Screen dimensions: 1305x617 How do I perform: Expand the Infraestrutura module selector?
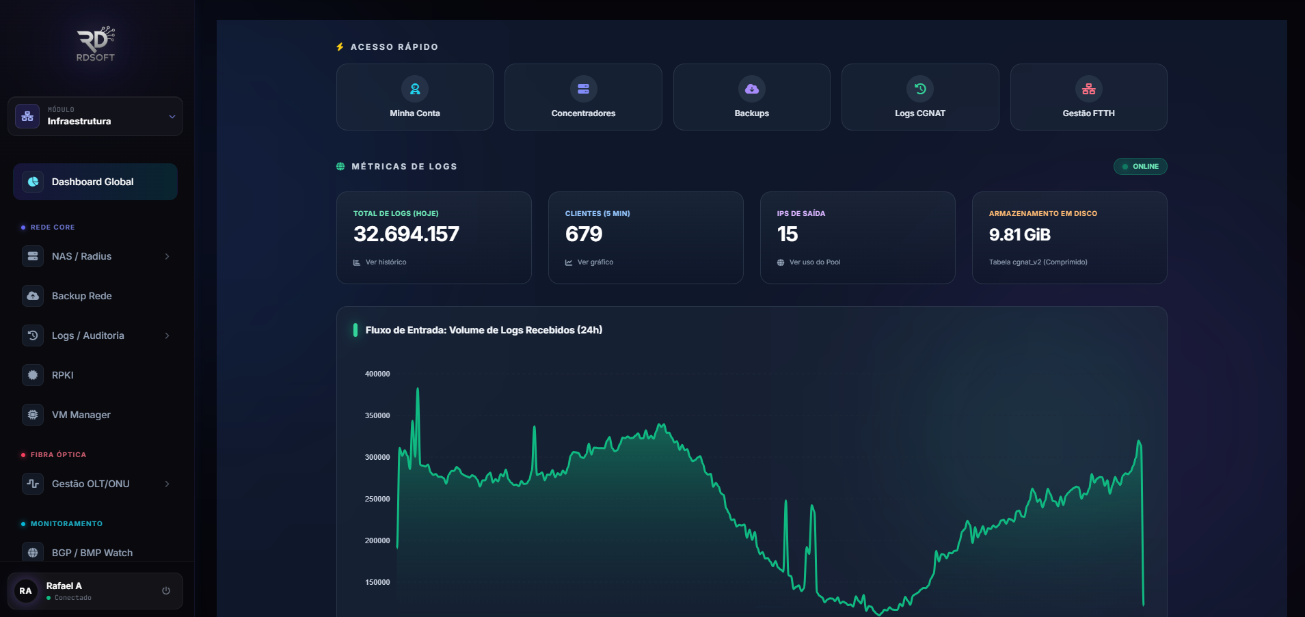172,116
